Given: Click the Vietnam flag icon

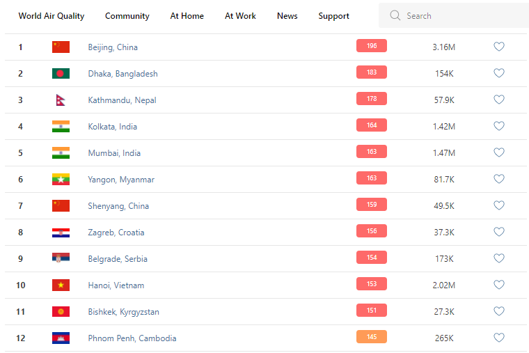Looking at the screenshot, I should click(x=61, y=285).
